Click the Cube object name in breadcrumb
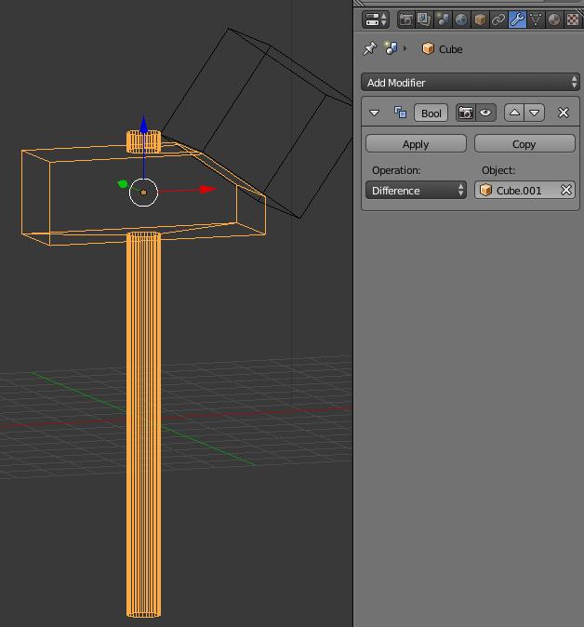 pyautogui.click(x=450, y=49)
